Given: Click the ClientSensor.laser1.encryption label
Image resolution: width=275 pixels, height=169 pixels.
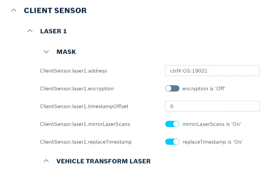Looking at the screenshot, I should (x=77, y=89).
